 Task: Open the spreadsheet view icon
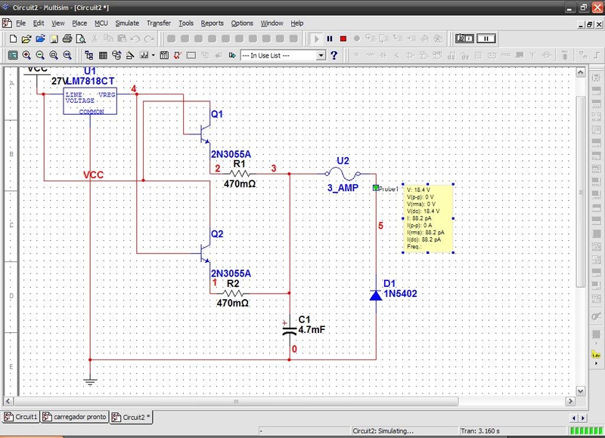pyautogui.click(x=103, y=55)
